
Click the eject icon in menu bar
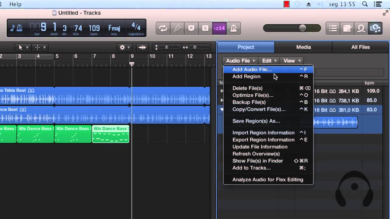308,4
